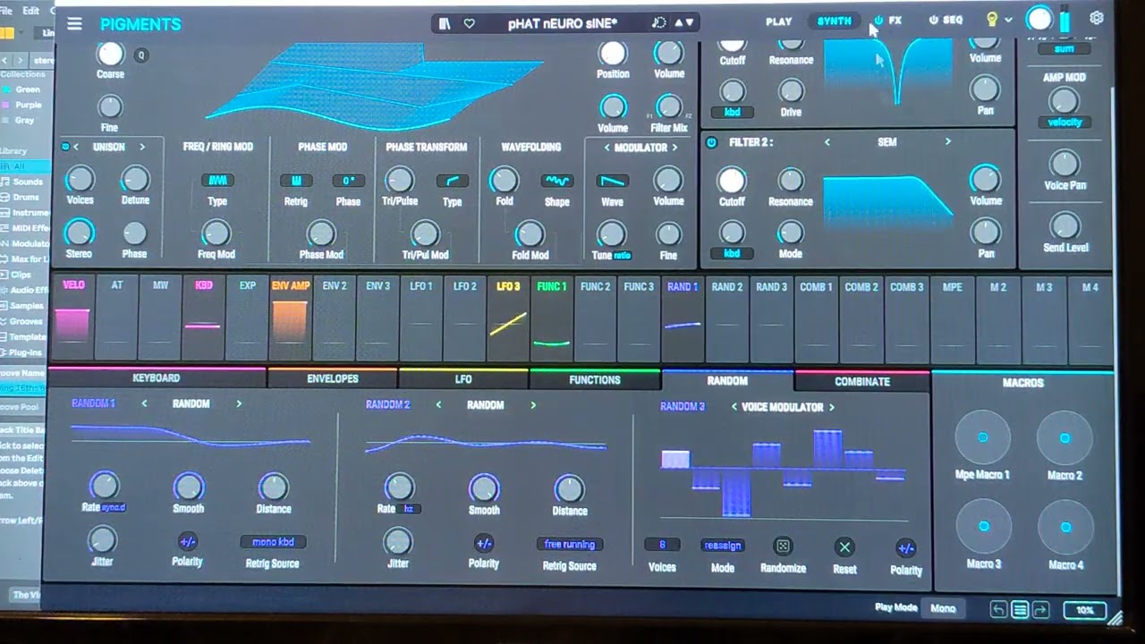Toggle Random 1 Polarity button
The width and height of the screenshot is (1145, 644).
pos(187,542)
